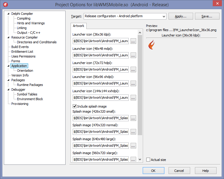Image resolution: width=224 pixels, height=179 pixels.
Task: Click the Delphi app icon in title bar
Action: (5, 4)
